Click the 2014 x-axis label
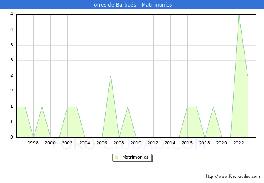 pyautogui.click(x=170, y=143)
